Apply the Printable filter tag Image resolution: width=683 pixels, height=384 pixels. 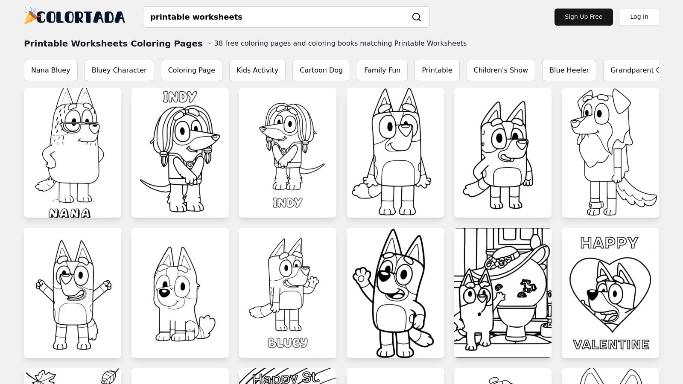click(437, 70)
